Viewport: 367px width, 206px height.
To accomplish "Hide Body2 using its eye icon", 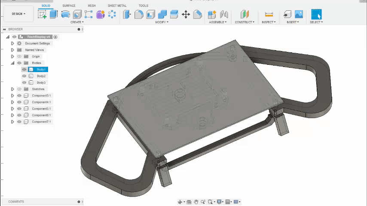I will [x=24, y=76].
